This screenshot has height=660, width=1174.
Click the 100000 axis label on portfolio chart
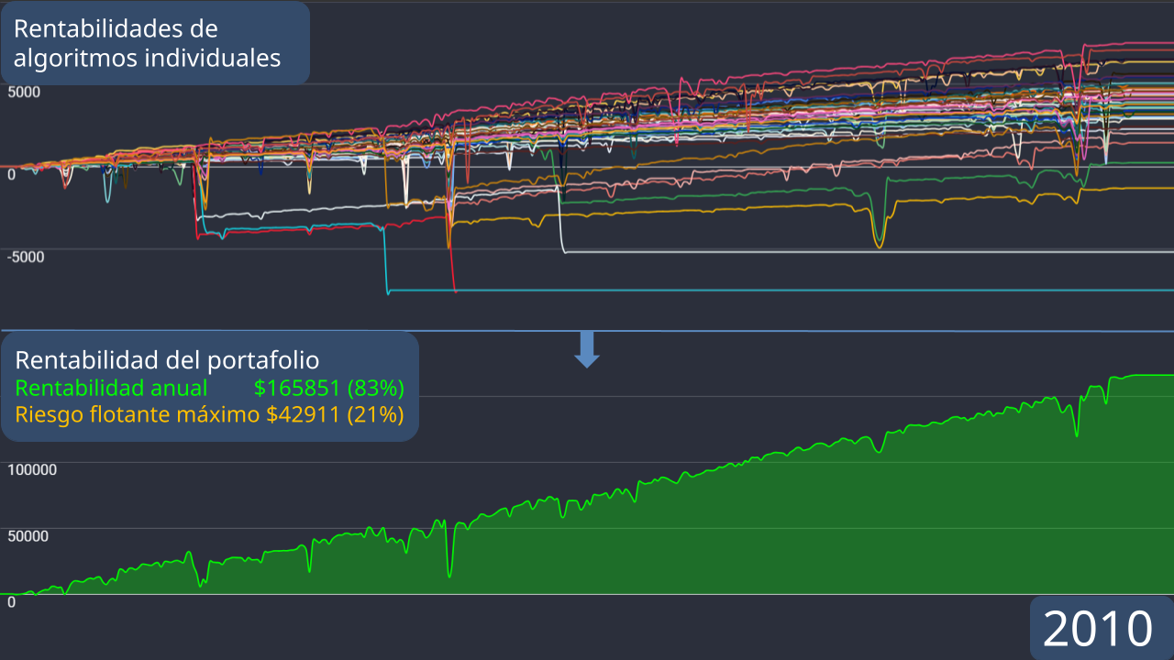[x=33, y=470]
